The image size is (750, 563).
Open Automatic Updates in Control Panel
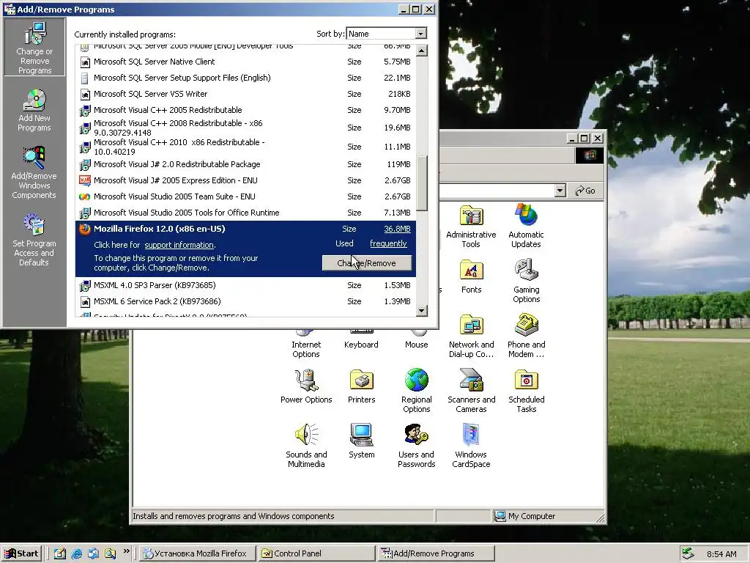coord(526,227)
